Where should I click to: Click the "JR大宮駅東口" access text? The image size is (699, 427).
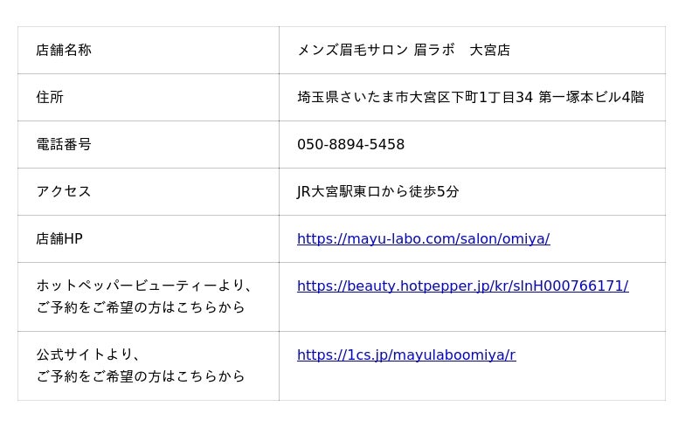tap(339, 191)
